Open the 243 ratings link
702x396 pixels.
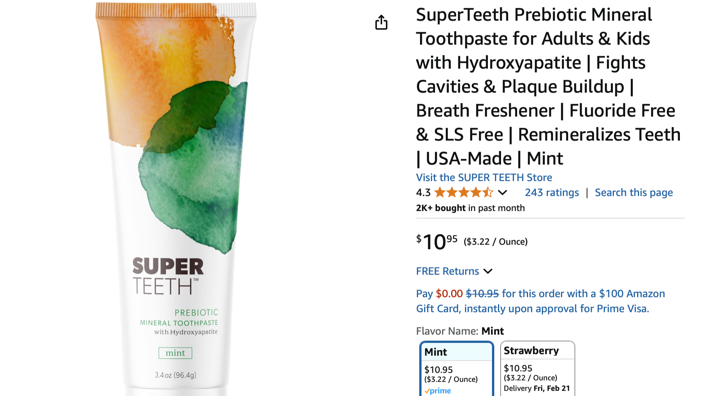552,192
